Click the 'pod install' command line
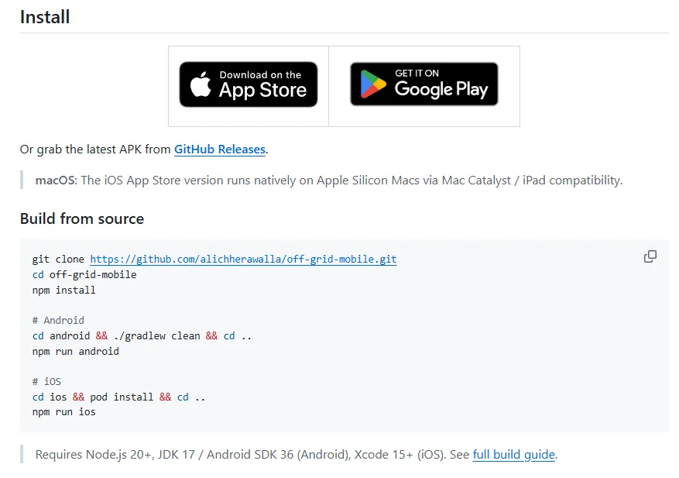This screenshot has width=679, height=478. point(118,397)
